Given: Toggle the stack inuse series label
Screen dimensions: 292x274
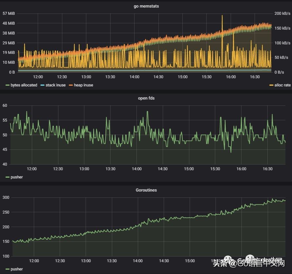Looking at the screenshot, I should coord(55,85).
